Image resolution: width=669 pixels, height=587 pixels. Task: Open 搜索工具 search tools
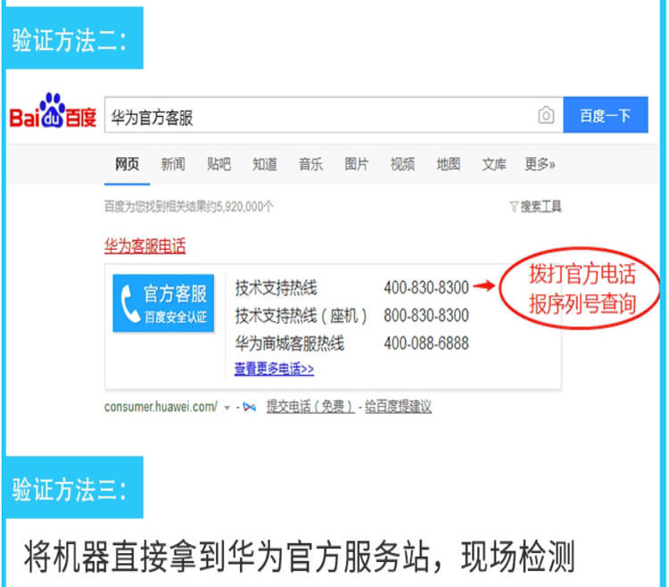coord(541,207)
